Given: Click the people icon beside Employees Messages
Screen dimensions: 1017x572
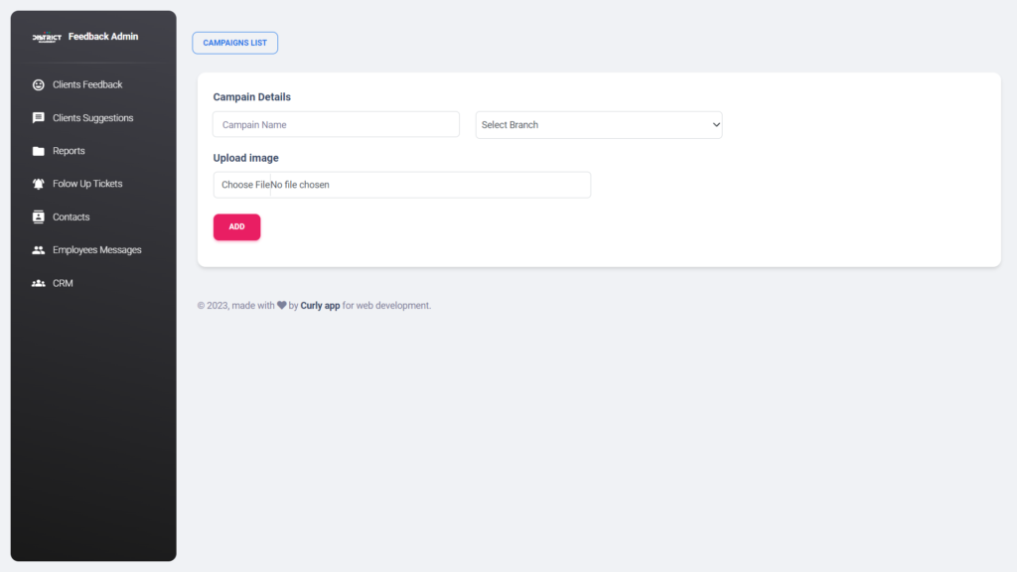Looking at the screenshot, I should [x=39, y=250].
